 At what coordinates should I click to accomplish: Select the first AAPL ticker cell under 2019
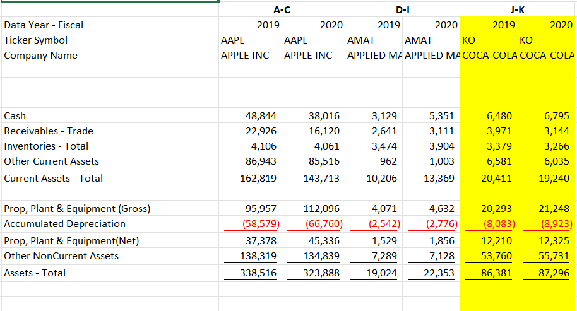pos(250,40)
